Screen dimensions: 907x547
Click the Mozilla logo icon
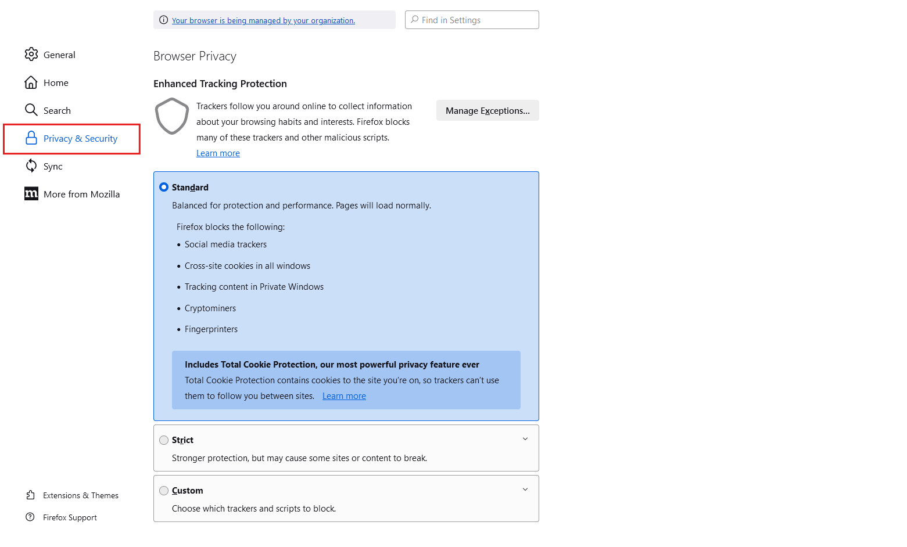31,194
